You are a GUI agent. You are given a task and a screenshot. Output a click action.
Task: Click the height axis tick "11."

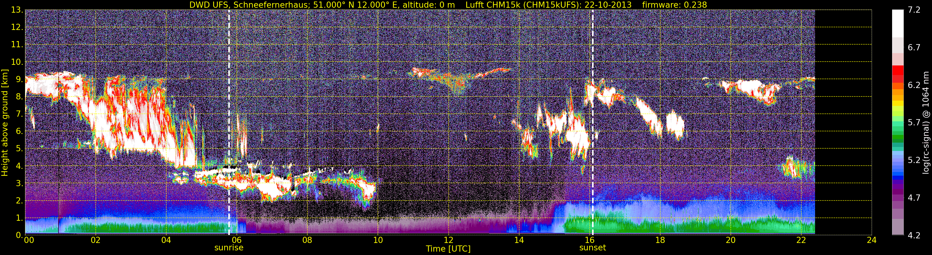17,45
